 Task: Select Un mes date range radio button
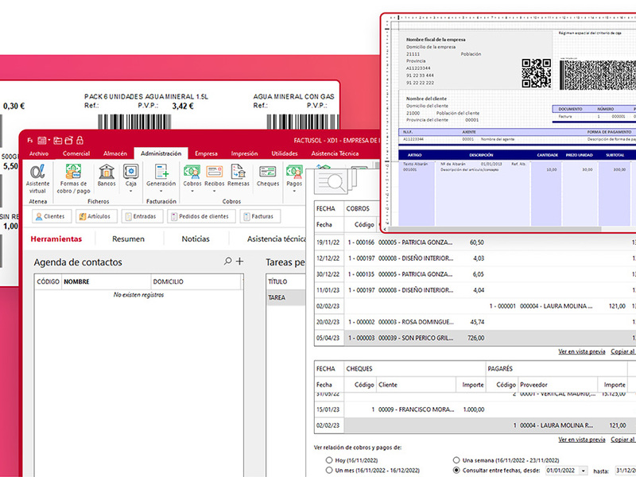(329, 471)
